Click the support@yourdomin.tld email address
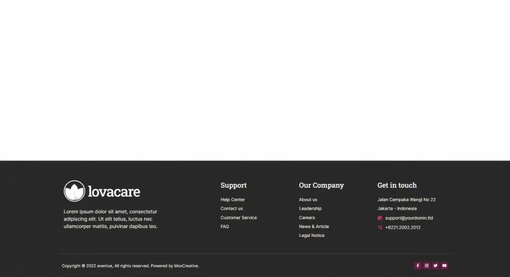Screen dimensions: 510x277 (409, 218)
